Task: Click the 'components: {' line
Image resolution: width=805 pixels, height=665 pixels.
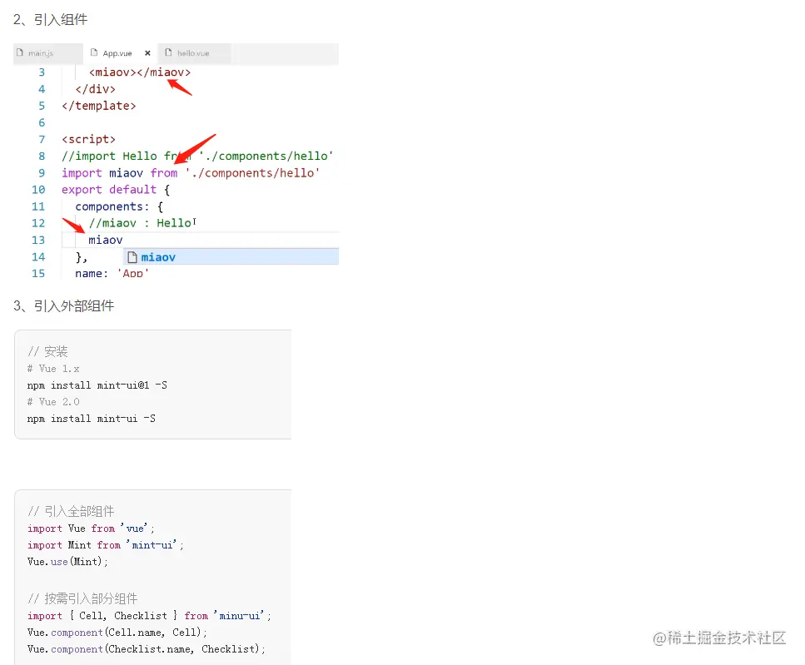Action: 119,206
